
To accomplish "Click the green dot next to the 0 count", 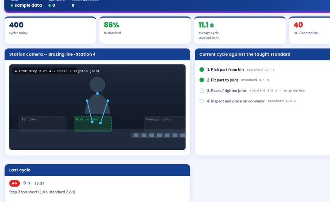I will 49,6.
